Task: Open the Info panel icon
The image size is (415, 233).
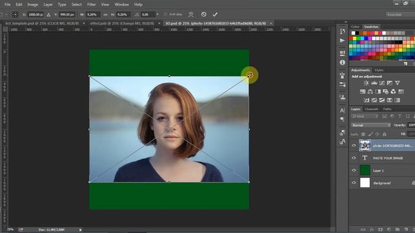Action: [342, 62]
